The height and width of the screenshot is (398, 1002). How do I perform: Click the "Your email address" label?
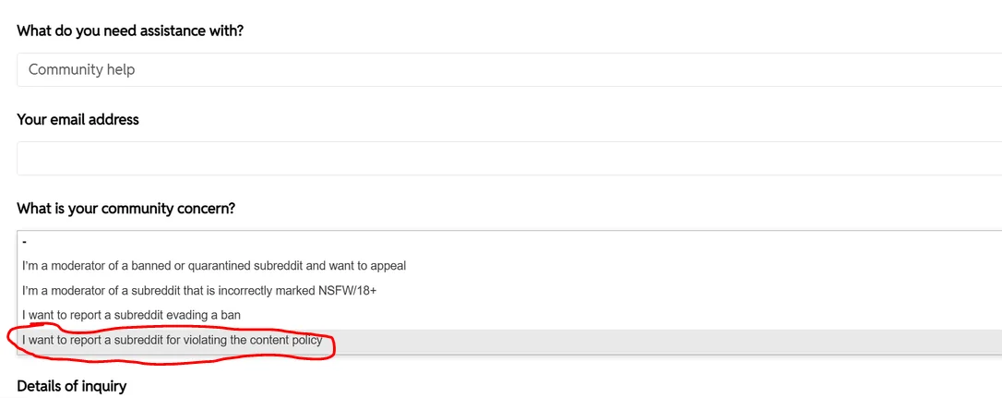(78, 119)
